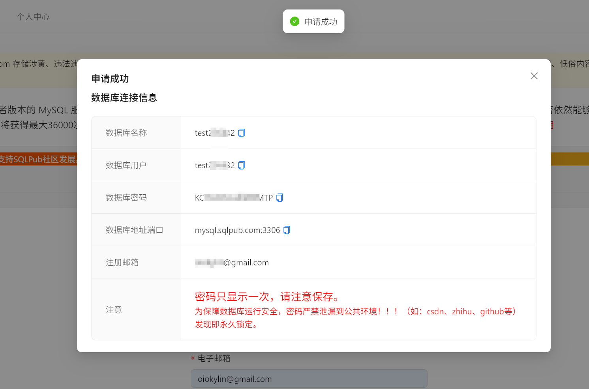Click the @gmail.com registered email value
The width and height of the screenshot is (589, 389).
pos(246,263)
